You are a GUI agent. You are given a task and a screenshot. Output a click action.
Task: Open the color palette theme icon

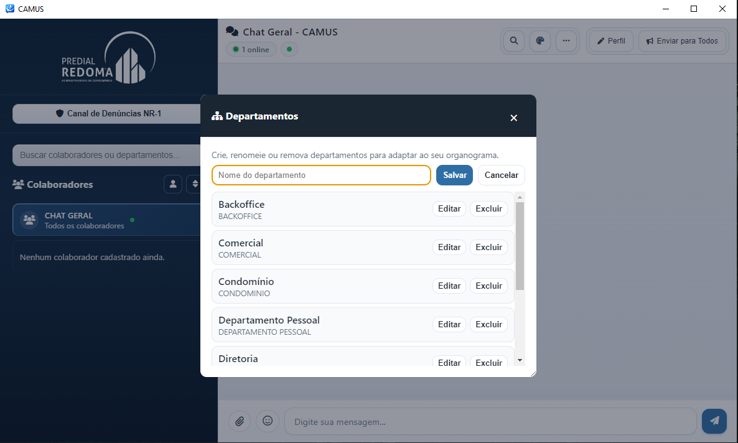(x=540, y=41)
